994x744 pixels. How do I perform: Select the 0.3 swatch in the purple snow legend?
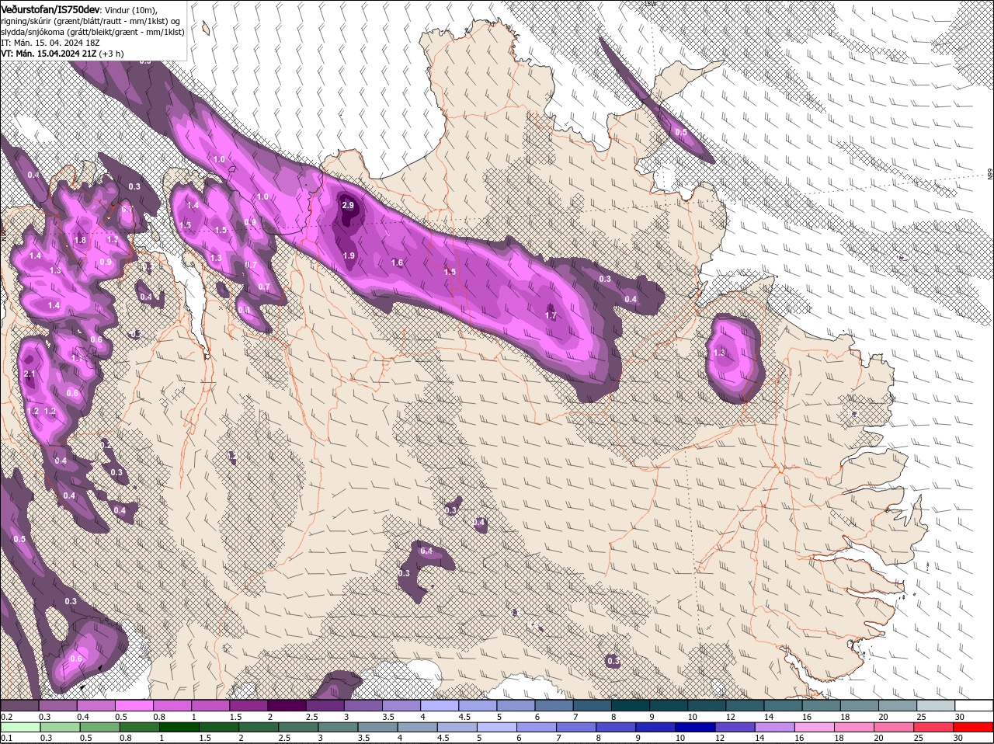[57, 705]
